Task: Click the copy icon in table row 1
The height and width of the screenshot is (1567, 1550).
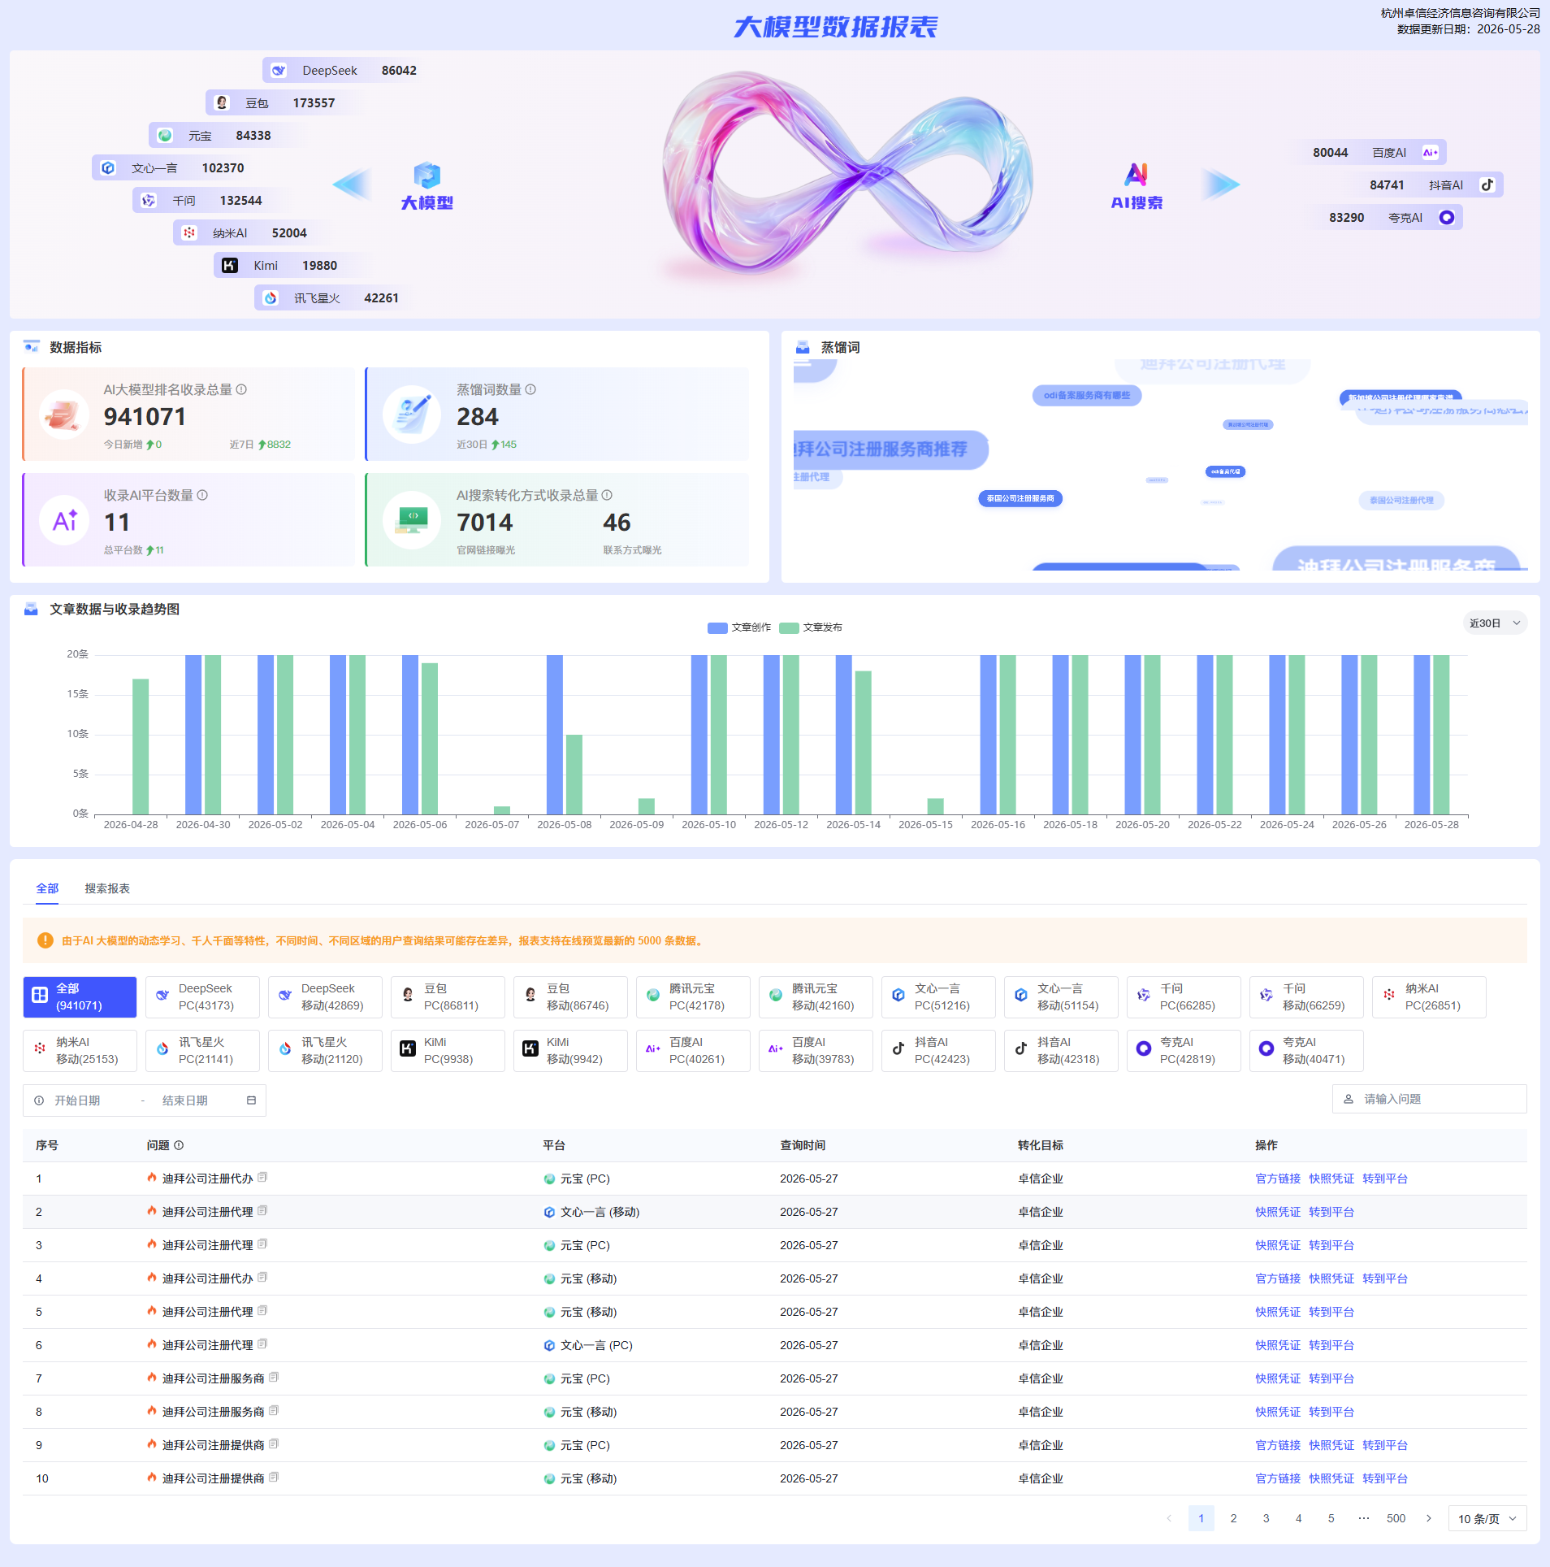Action: pyautogui.click(x=262, y=1178)
